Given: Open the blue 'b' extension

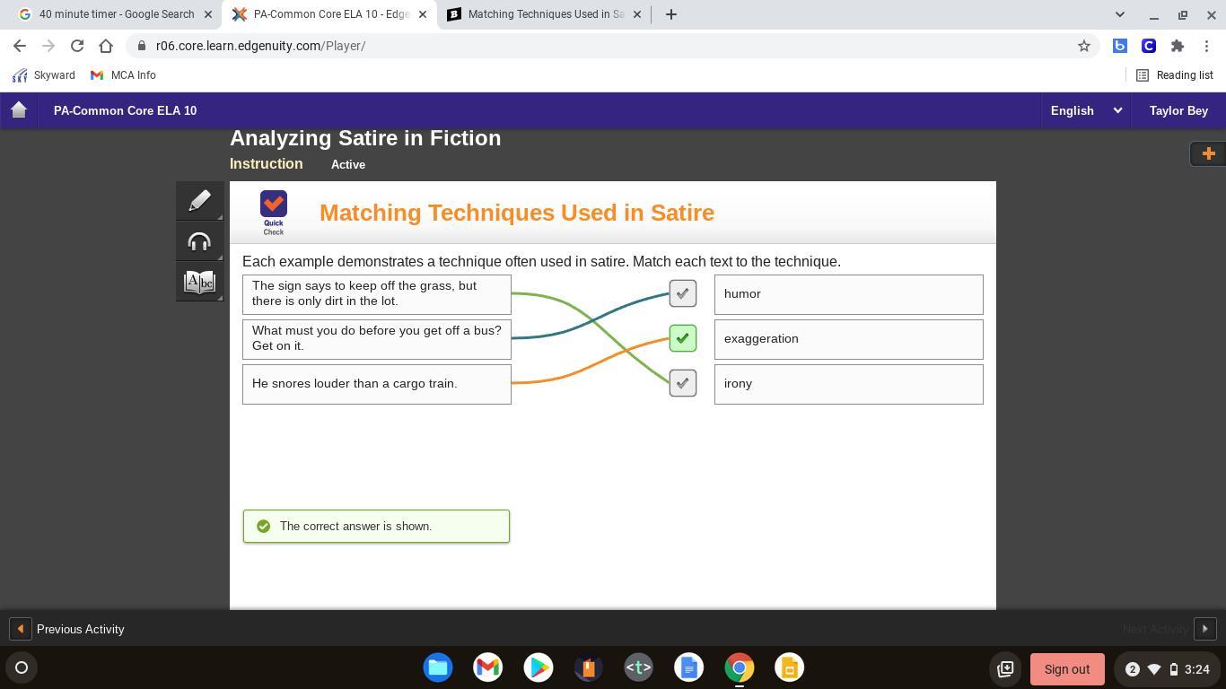Looking at the screenshot, I should pos(1120,46).
